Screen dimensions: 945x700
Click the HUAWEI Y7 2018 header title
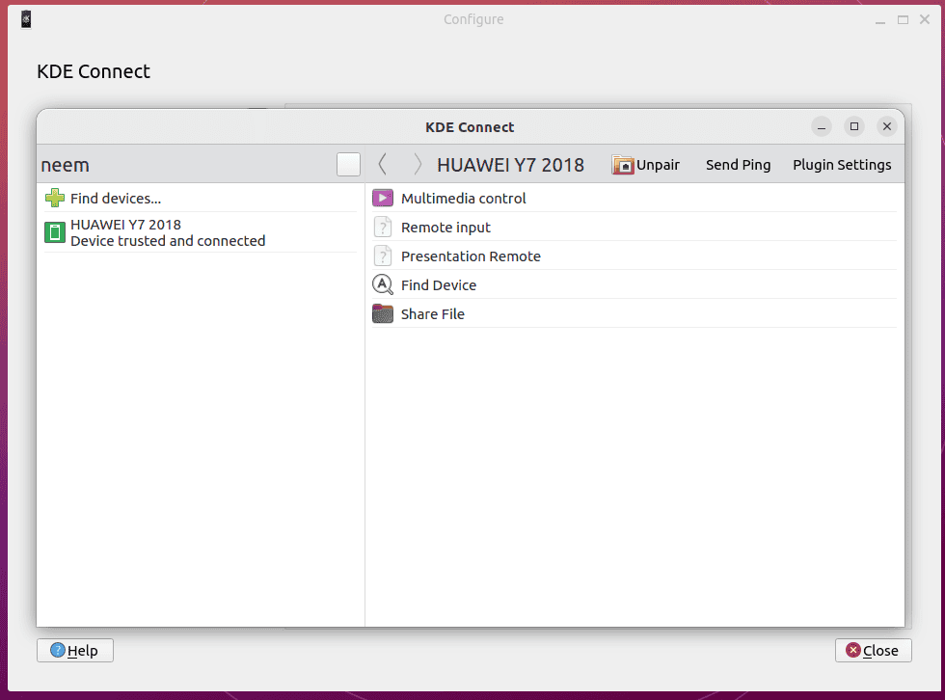(510, 165)
